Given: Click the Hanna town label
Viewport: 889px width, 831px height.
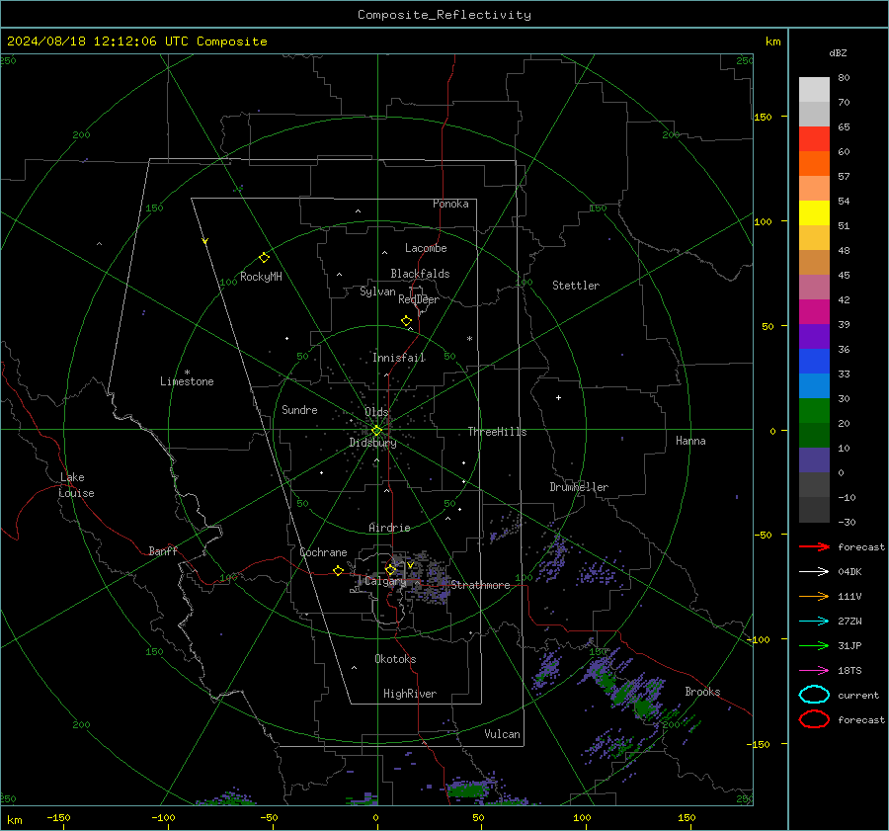Looking at the screenshot, I should pyautogui.click(x=690, y=441).
